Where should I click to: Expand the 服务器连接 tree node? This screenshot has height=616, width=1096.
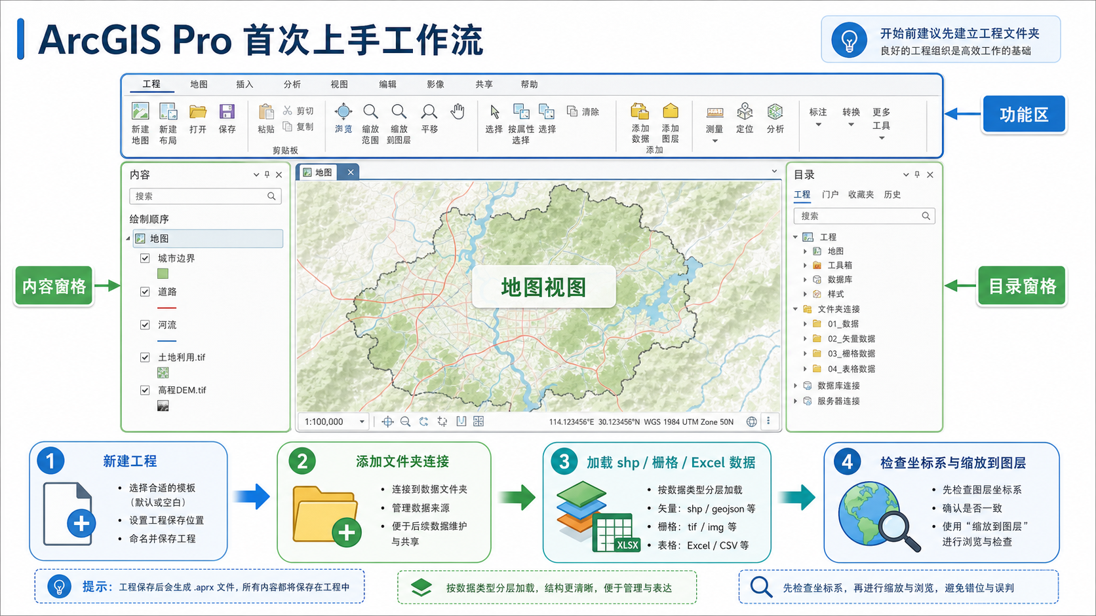point(796,401)
